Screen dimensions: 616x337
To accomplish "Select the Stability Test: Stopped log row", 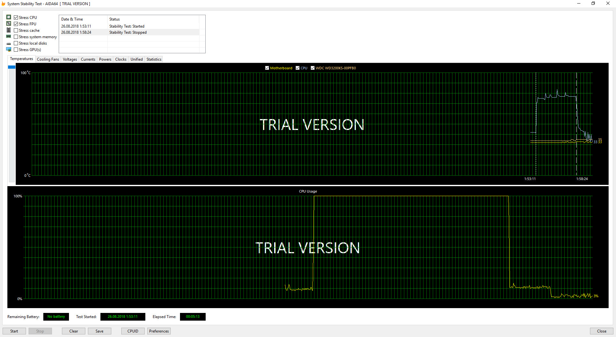I will (x=129, y=32).
